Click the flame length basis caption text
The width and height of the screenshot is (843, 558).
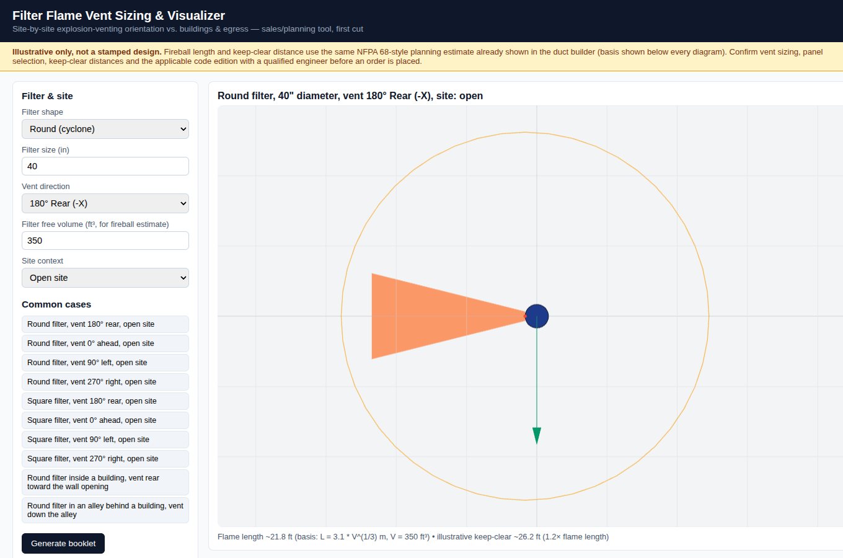coord(413,537)
